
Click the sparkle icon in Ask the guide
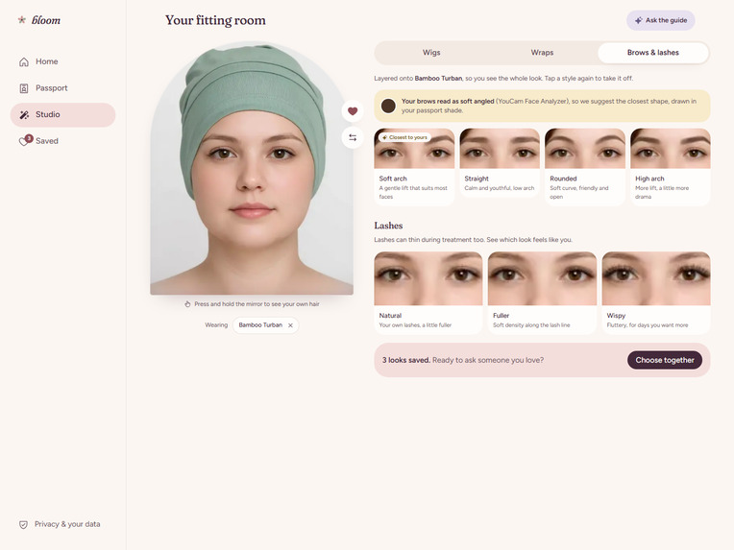tap(639, 20)
